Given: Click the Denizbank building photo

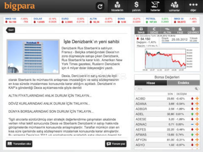Looking at the screenshot, I should [x=33, y=57].
